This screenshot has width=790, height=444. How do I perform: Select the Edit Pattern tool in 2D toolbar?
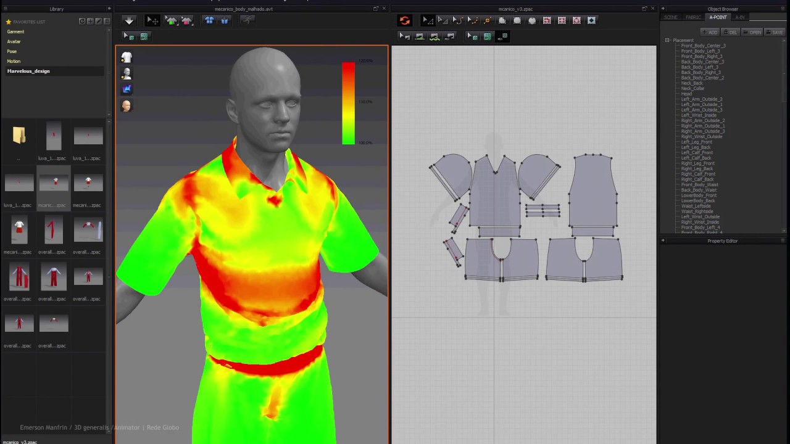pos(428,20)
